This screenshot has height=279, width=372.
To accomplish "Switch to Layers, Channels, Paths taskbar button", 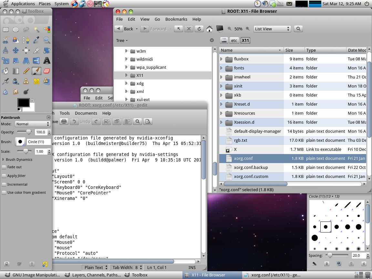I will pyautogui.click(x=93, y=275).
